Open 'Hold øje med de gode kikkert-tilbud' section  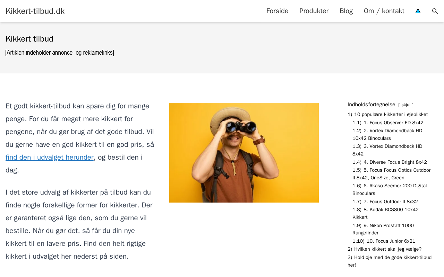tap(390, 261)
